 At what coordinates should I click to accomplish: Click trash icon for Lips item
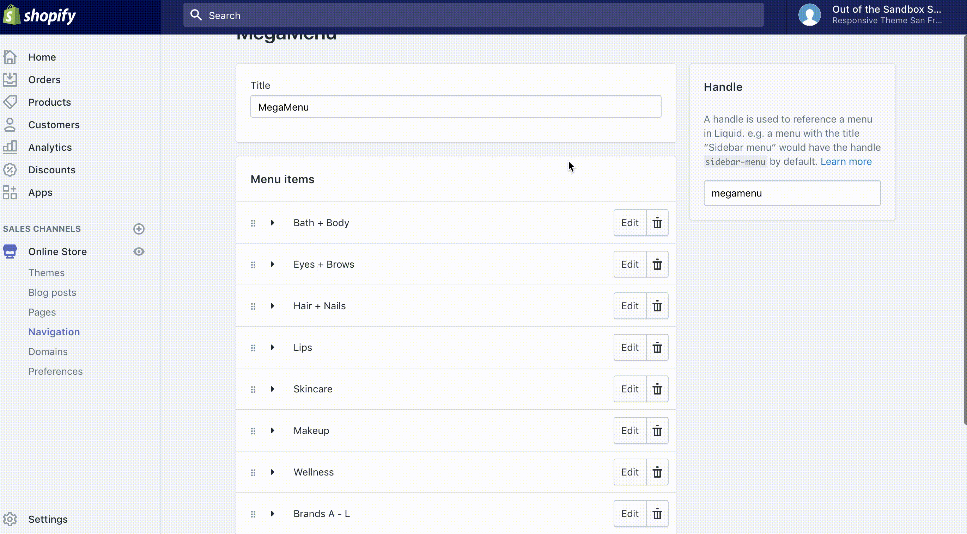[657, 348]
